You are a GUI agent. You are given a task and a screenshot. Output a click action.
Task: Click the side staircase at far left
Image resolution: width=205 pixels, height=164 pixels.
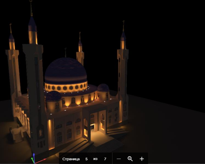point(18,137)
